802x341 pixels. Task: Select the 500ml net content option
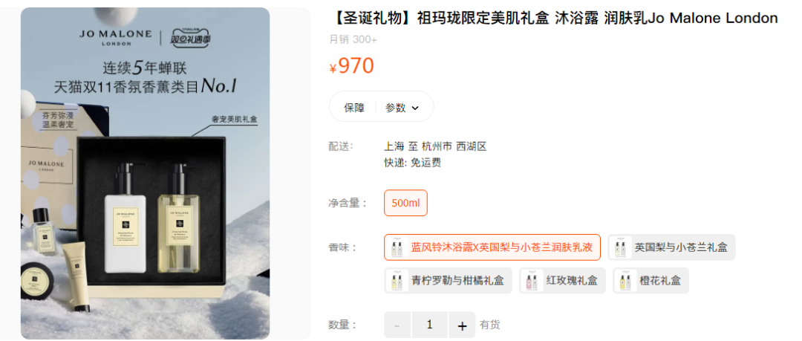click(405, 203)
